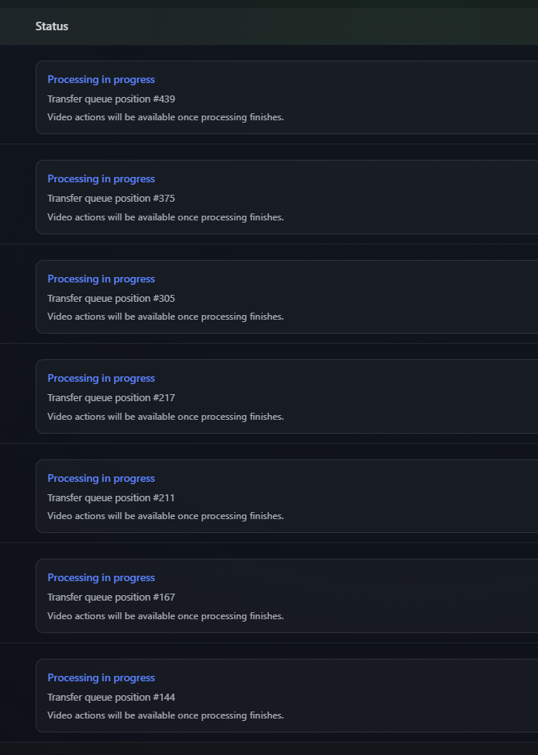Select the Transfer queue position #305 text
This screenshot has height=755, width=538.
tap(111, 298)
